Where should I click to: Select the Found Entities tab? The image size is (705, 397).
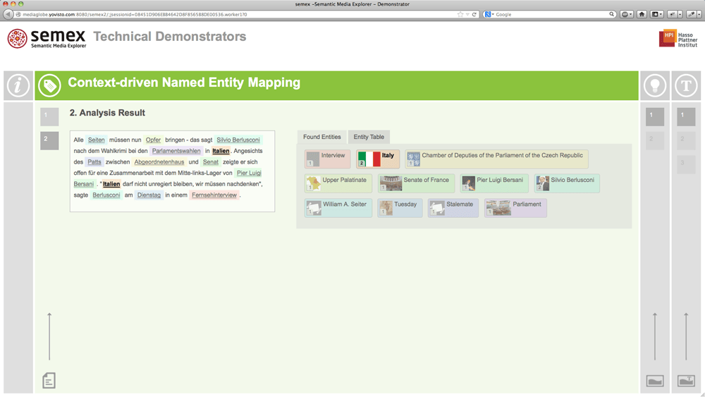[x=322, y=137]
